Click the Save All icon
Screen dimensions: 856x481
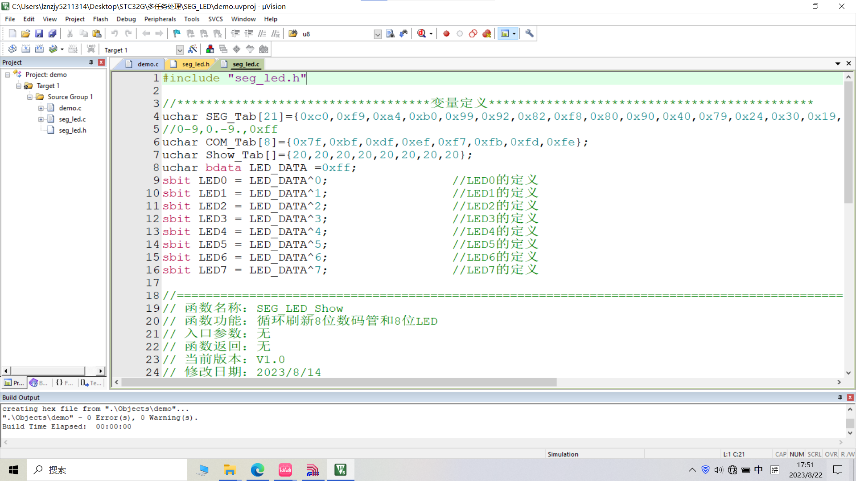pos(52,33)
